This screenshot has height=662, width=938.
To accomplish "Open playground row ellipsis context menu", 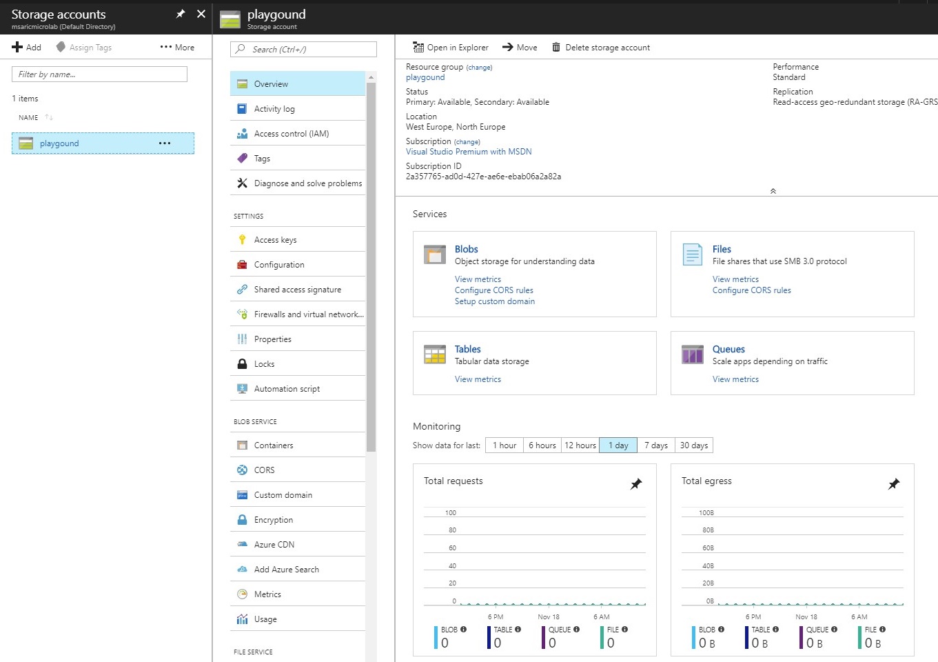I will 165,143.
